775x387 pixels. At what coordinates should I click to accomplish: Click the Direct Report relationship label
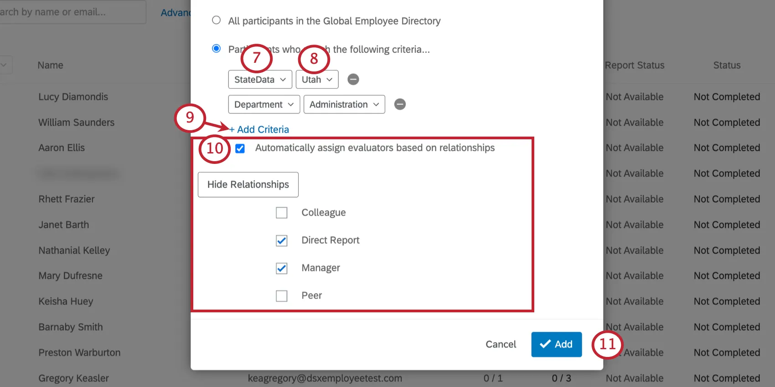click(330, 240)
